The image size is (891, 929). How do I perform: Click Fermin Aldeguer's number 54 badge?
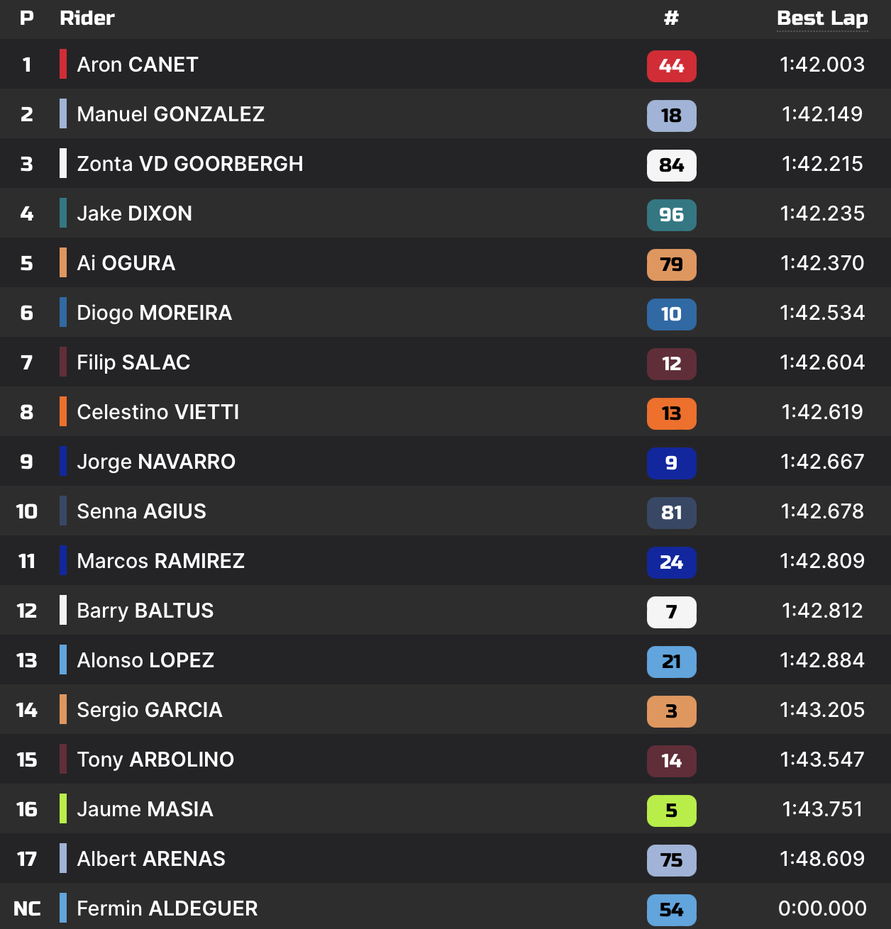(671, 910)
